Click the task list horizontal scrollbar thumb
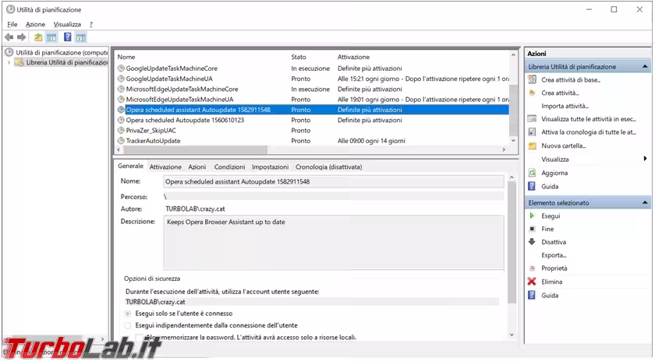655x361 pixels. pos(195,149)
